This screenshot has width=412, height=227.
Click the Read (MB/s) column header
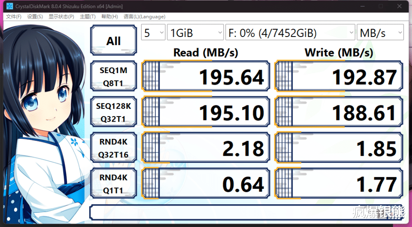point(206,53)
